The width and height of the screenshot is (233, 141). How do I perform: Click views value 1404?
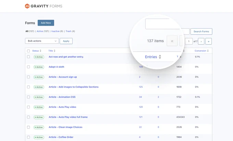click(179, 67)
